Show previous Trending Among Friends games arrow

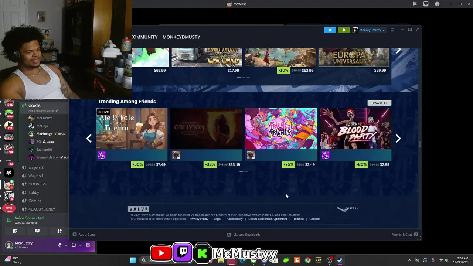tap(89, 138)
